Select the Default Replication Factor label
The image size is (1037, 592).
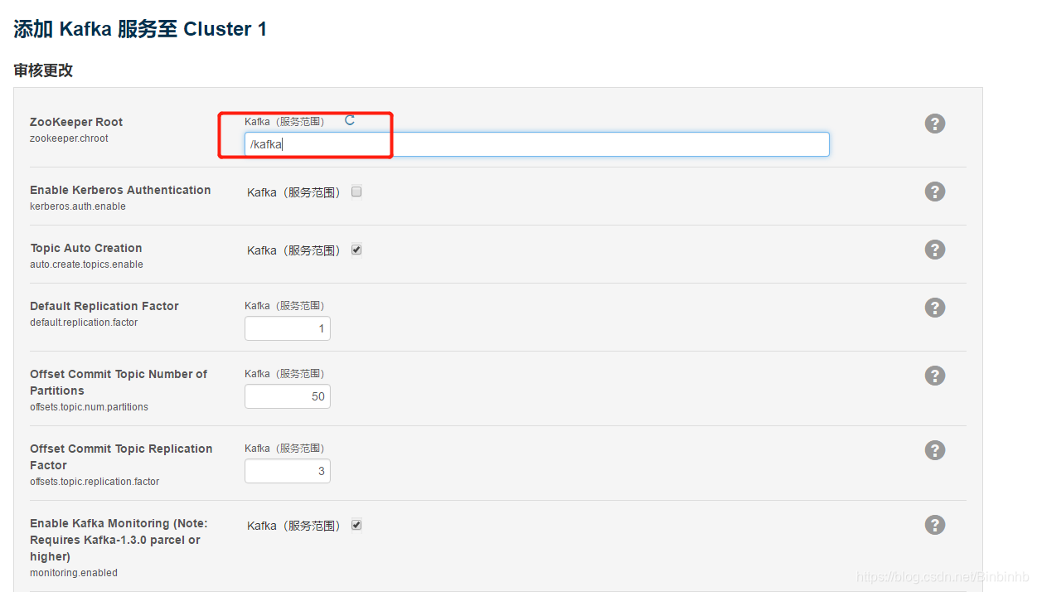point(104,306)
